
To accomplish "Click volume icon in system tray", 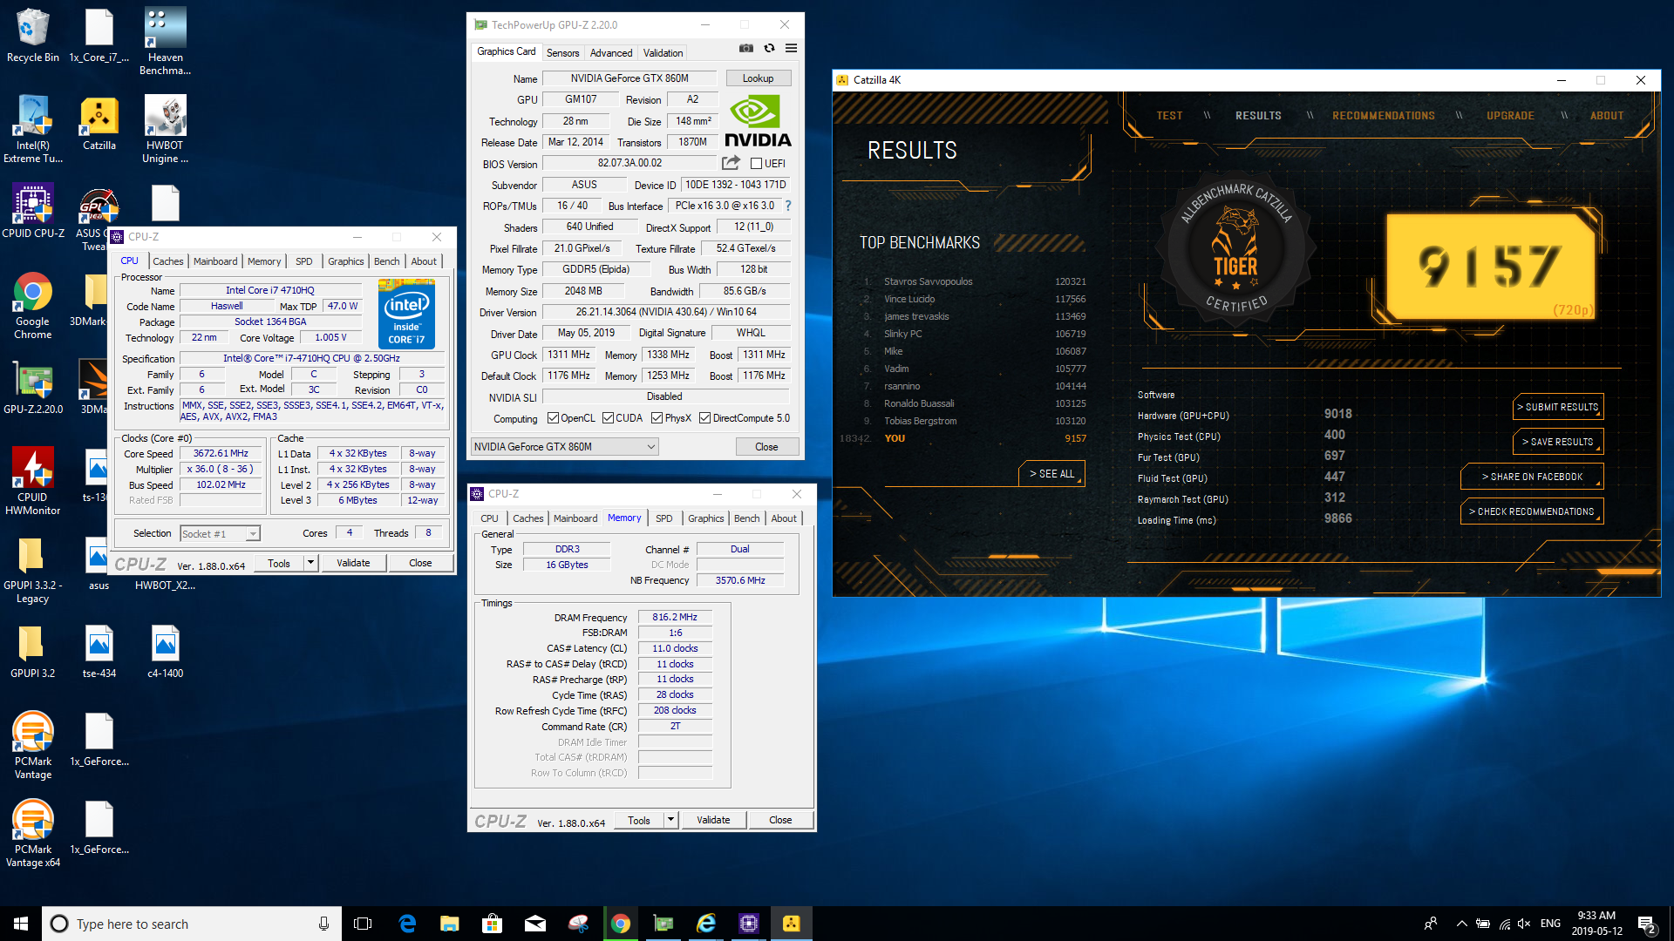I will click(x=1524, y=924).
